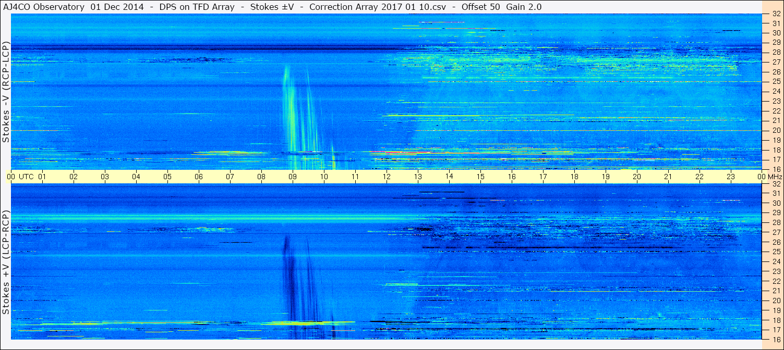Click the "Gain 2.0" value in header

(524, 7)
